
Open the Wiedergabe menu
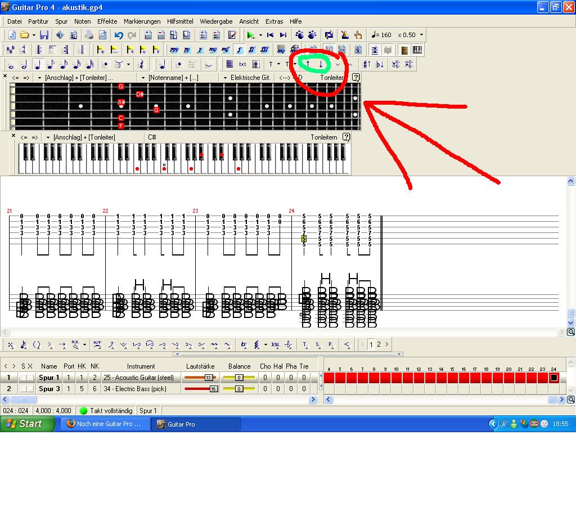(216, 21)
